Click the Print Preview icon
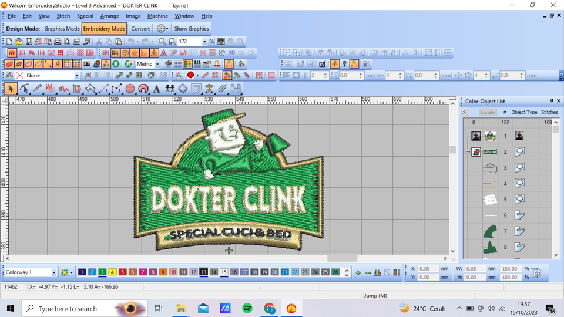 click(x=67, y=41)
